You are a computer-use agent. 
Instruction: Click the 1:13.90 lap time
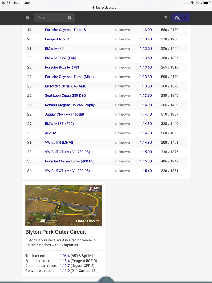tap(146, 95)
